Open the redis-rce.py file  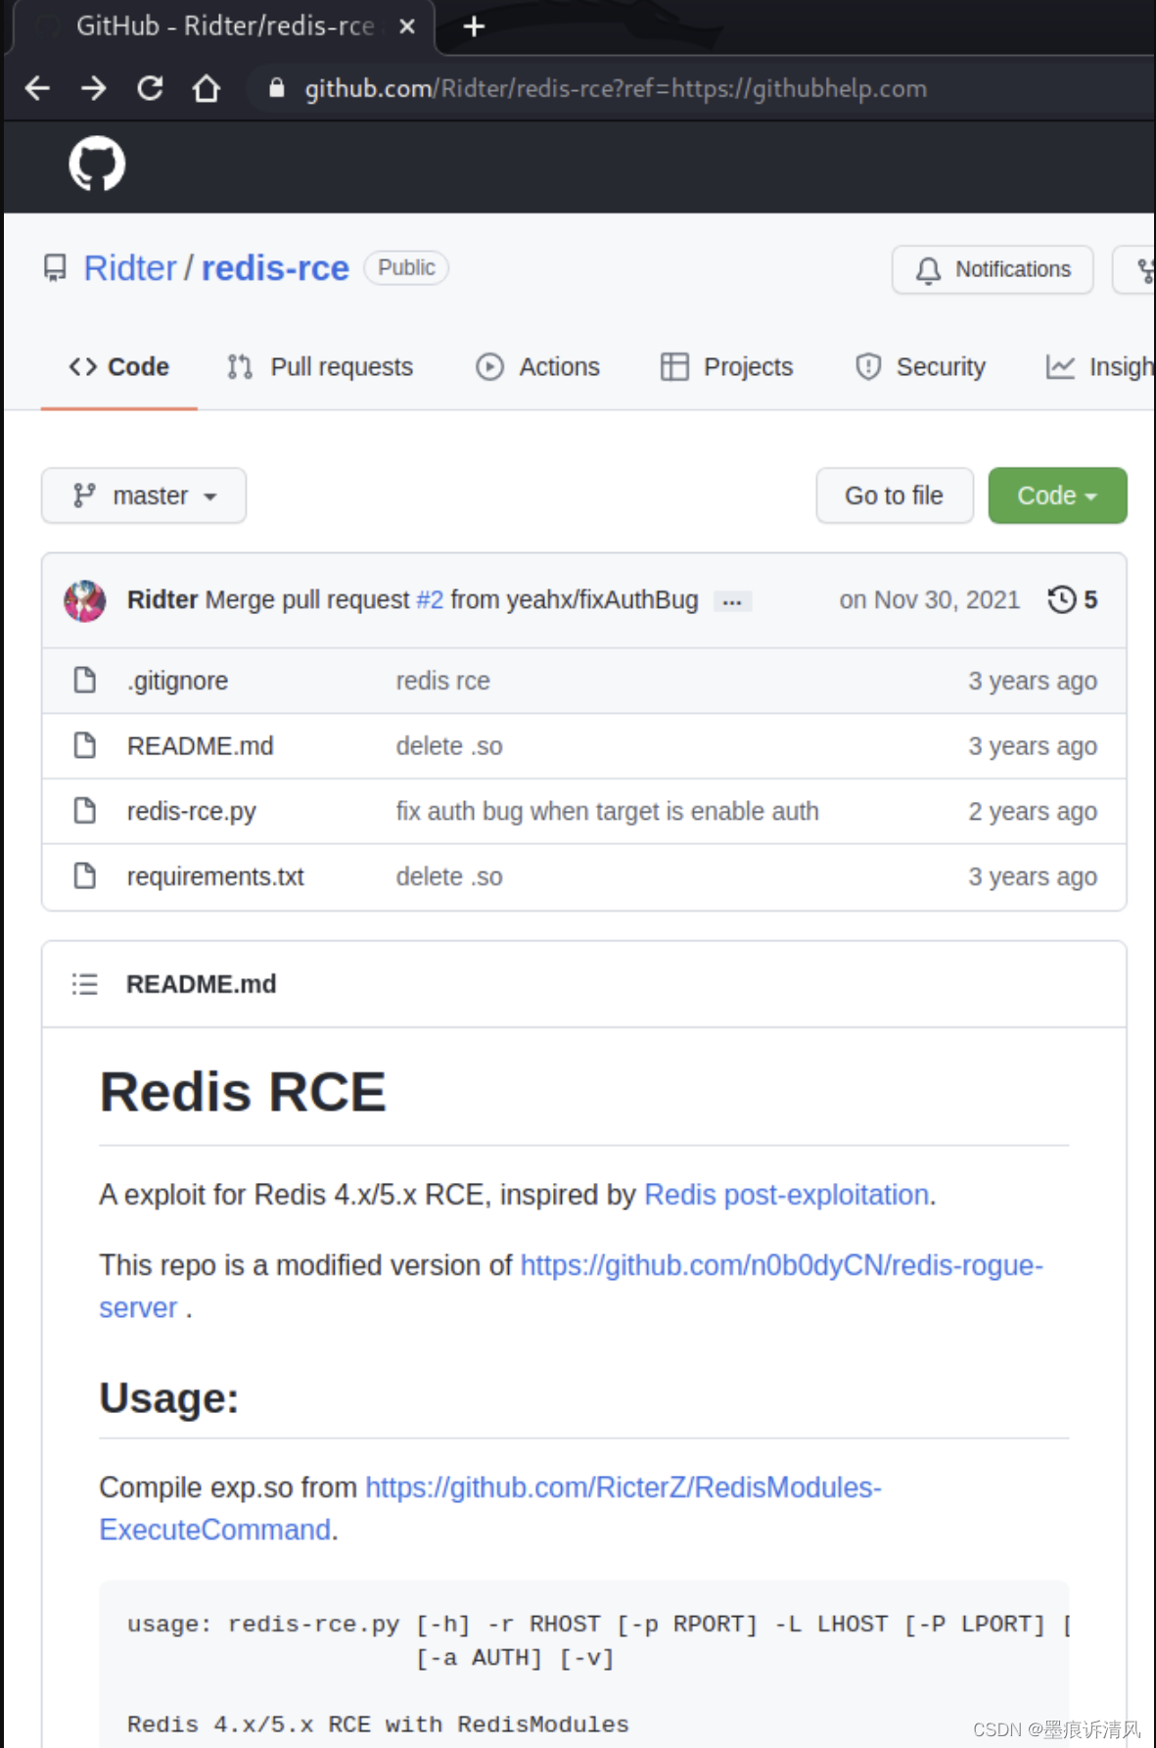click(192, 811)
